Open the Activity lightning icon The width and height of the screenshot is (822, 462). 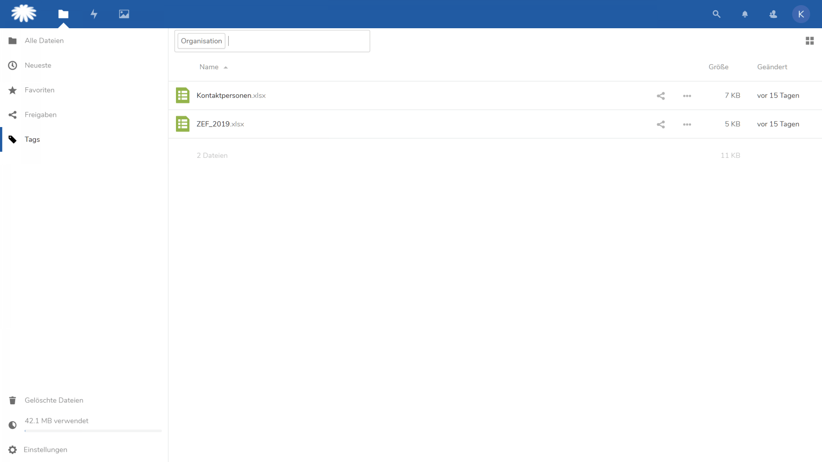pos(94,14)
